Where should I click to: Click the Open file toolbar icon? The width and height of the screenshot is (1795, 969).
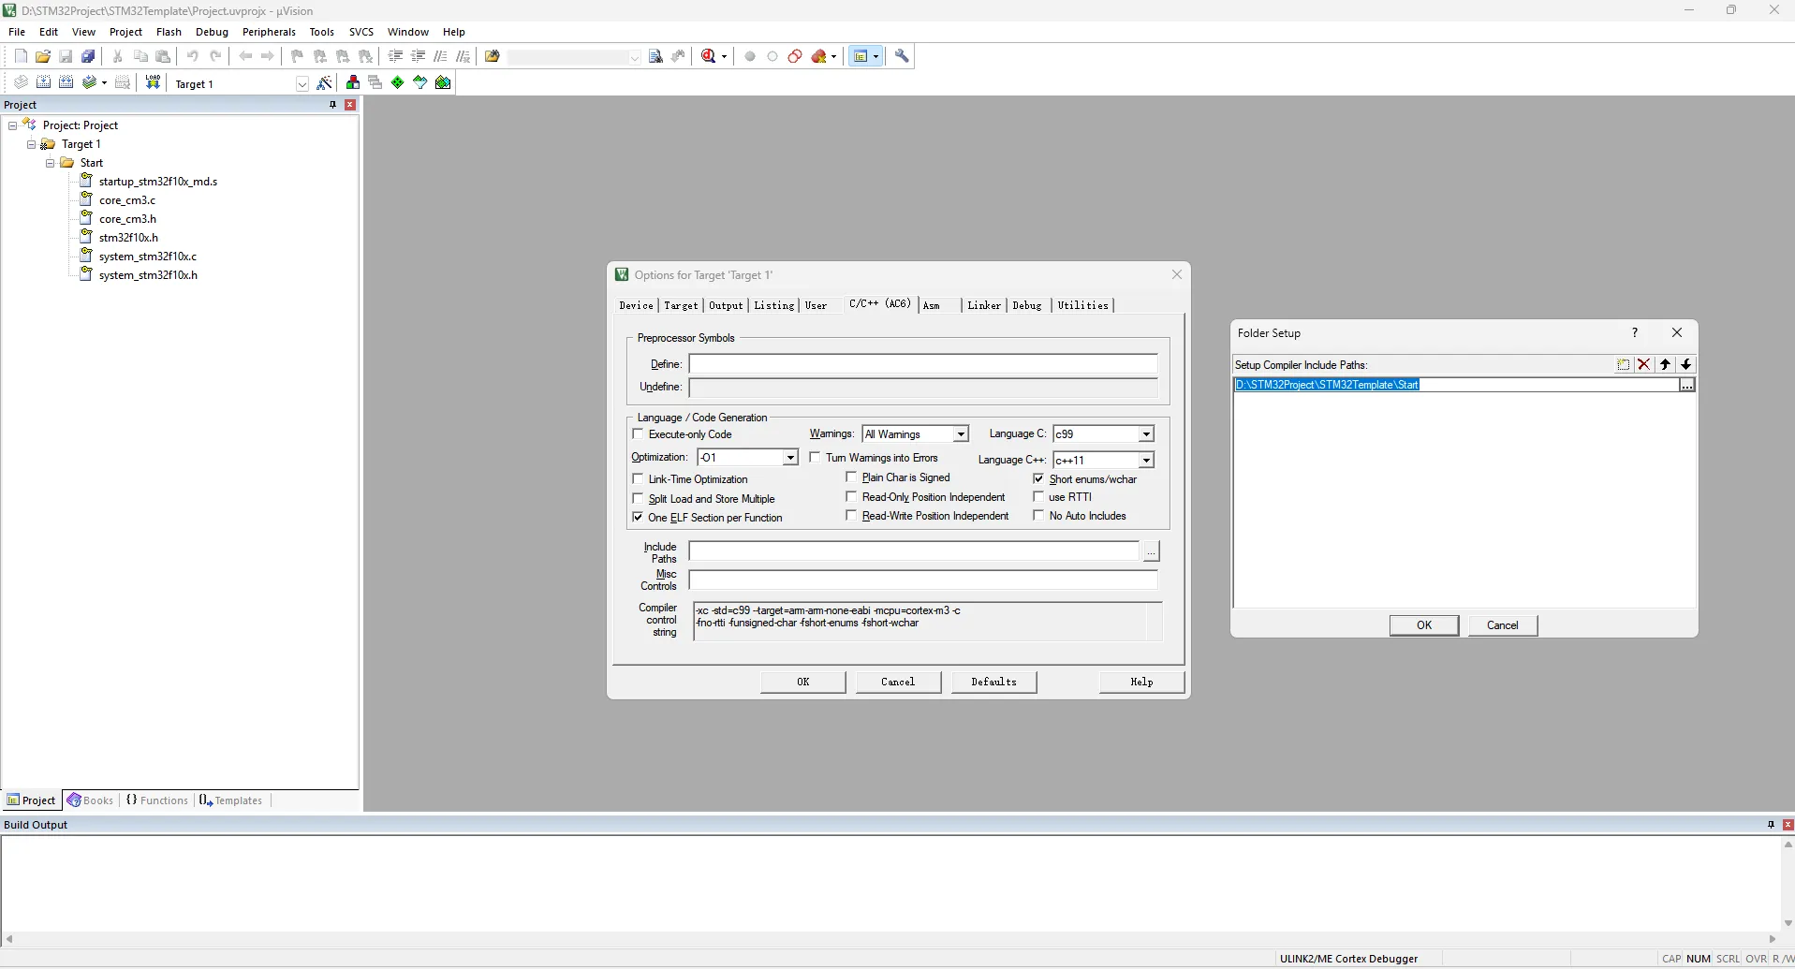pyautogui.click(x=43, y=56)
